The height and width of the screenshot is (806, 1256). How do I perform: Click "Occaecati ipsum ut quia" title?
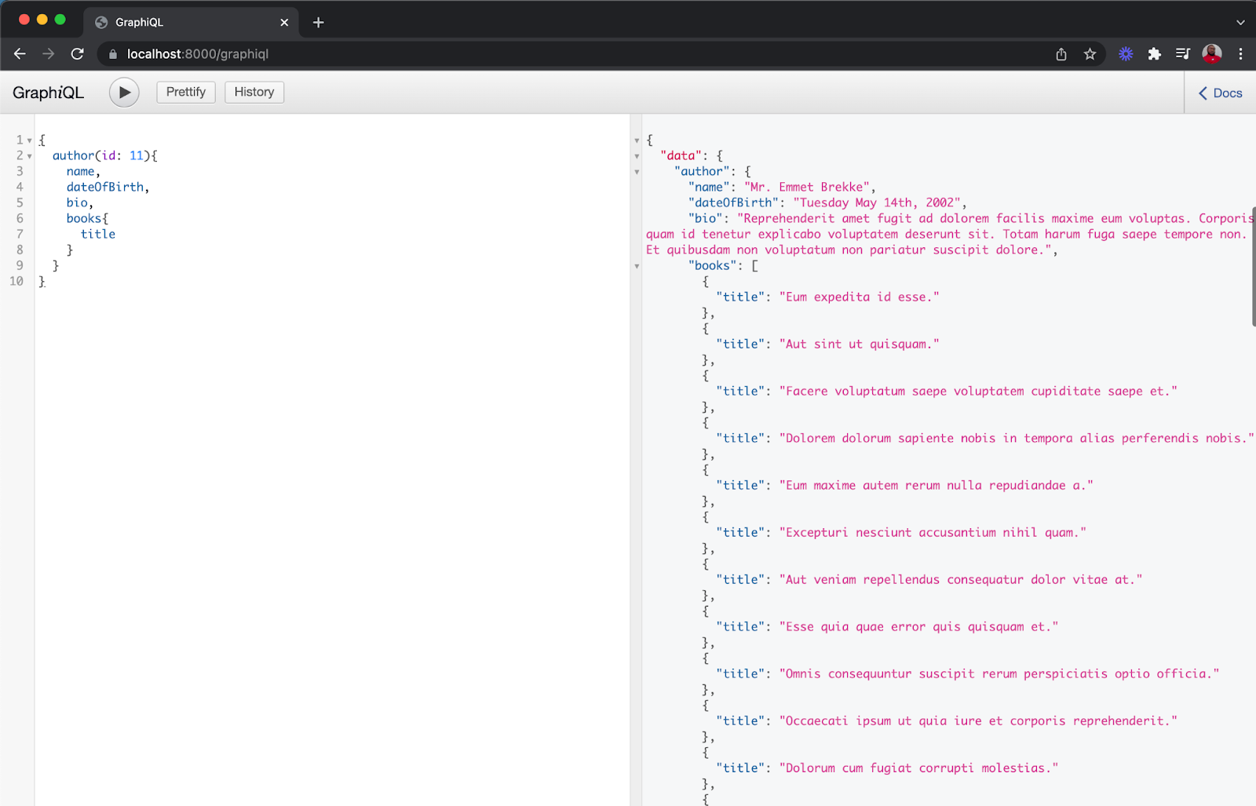[979, 720]
